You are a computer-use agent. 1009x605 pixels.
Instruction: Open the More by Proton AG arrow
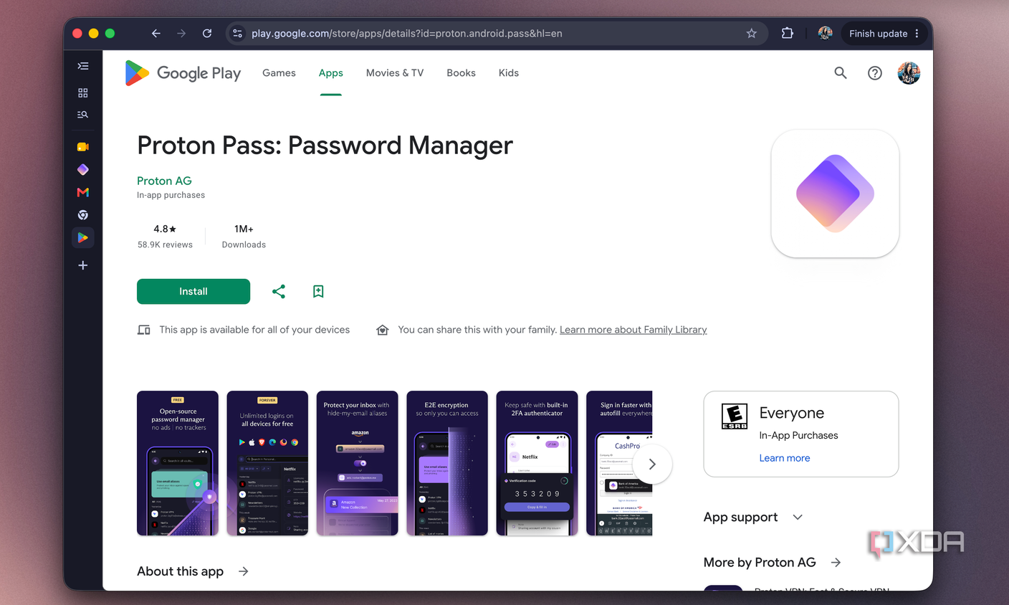tap(836, 563)
